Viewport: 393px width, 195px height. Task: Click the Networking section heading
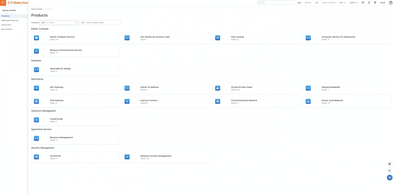pyautogui.click(x=37, y=79)
